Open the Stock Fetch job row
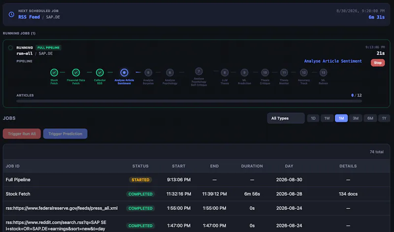Screen dimensions: 394x232 point(197,194)
